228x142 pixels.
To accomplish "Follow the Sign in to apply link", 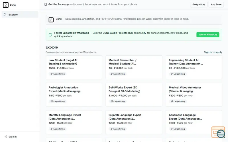I will 213,52.
